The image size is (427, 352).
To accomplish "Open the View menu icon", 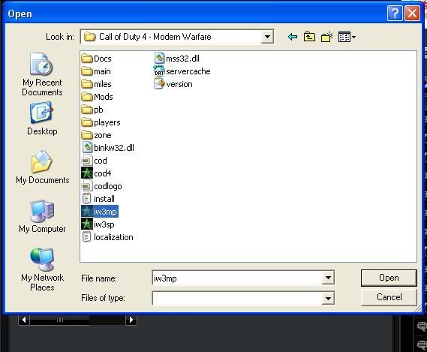I will pos(347,37).
